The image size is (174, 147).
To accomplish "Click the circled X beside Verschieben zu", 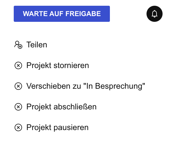I will (x=18, y=86).
